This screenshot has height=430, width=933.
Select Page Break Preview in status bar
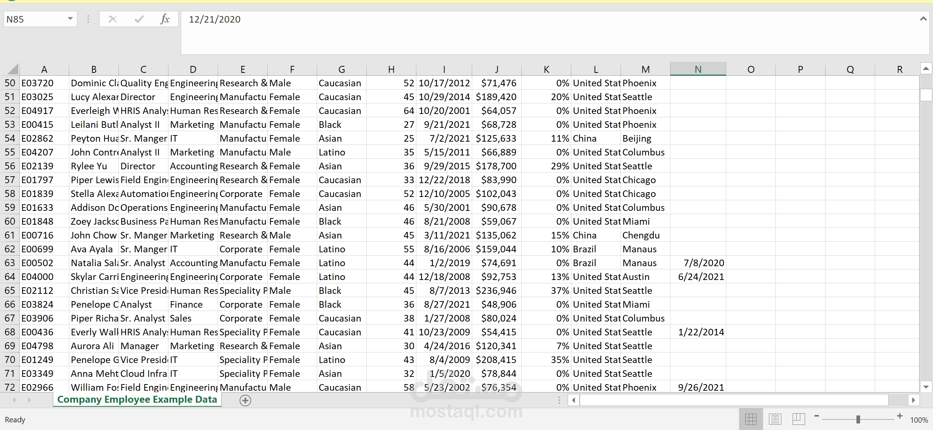click(798, 419)
